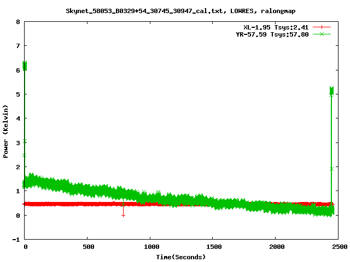Image resolution: width=350 pixels, height=262 pixels.
Task: Click the 1500 tick label on x-axis
Action: [x=213, y=247]
